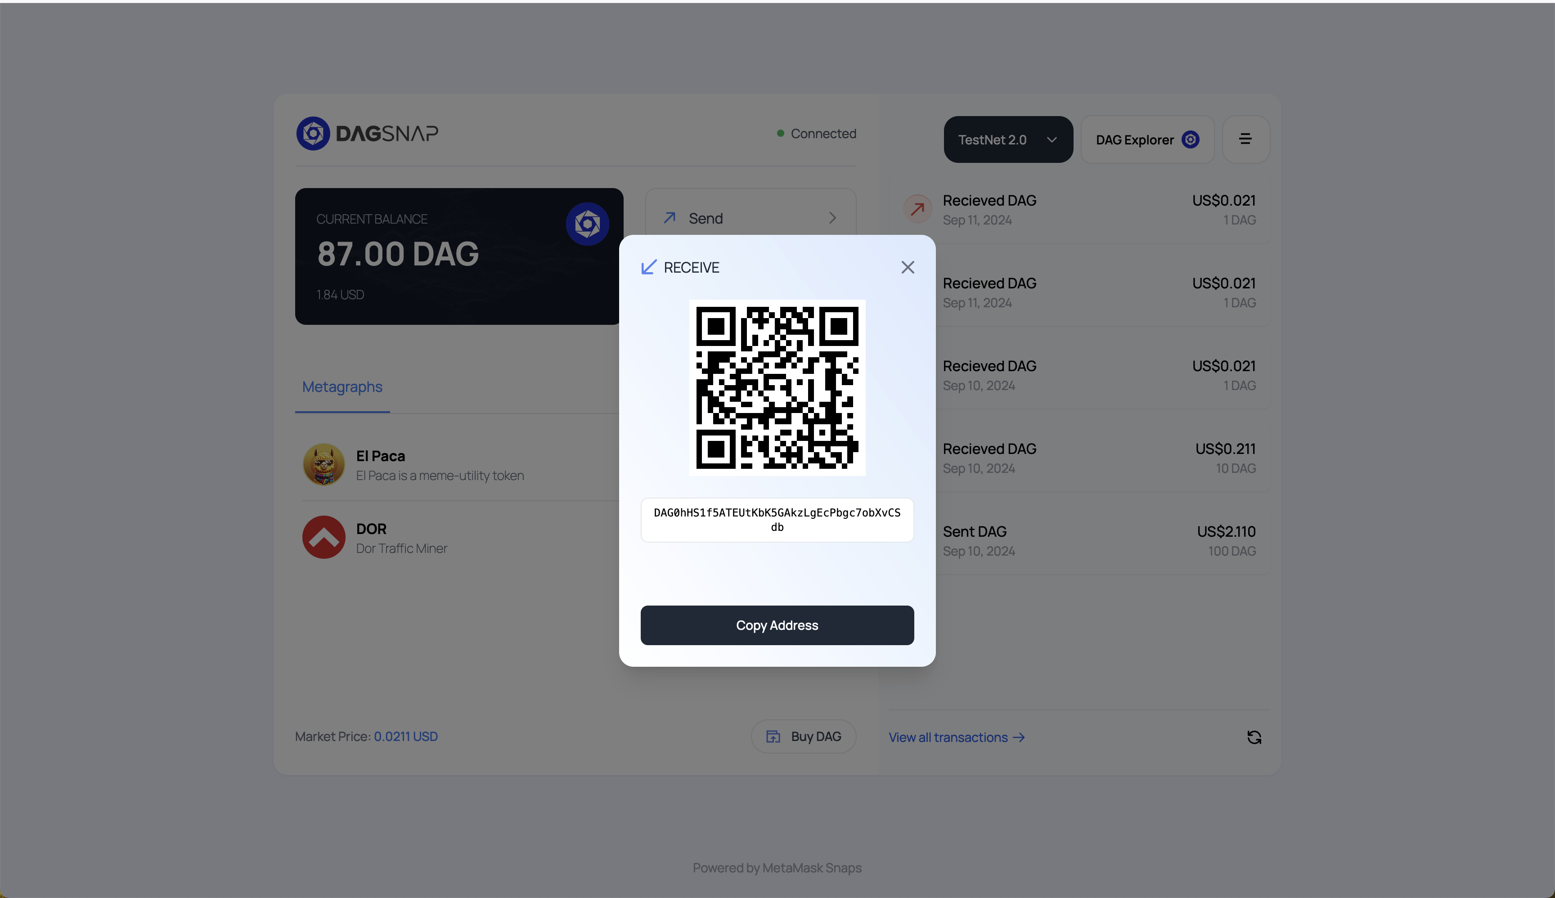Click the Send arrow icon

pyautogui.click(x=669, y=218)
